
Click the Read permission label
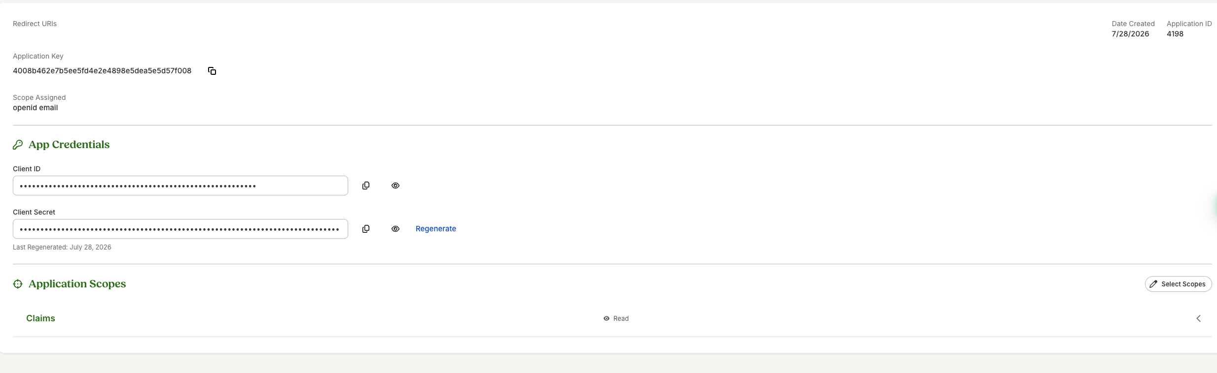point(621,318)
